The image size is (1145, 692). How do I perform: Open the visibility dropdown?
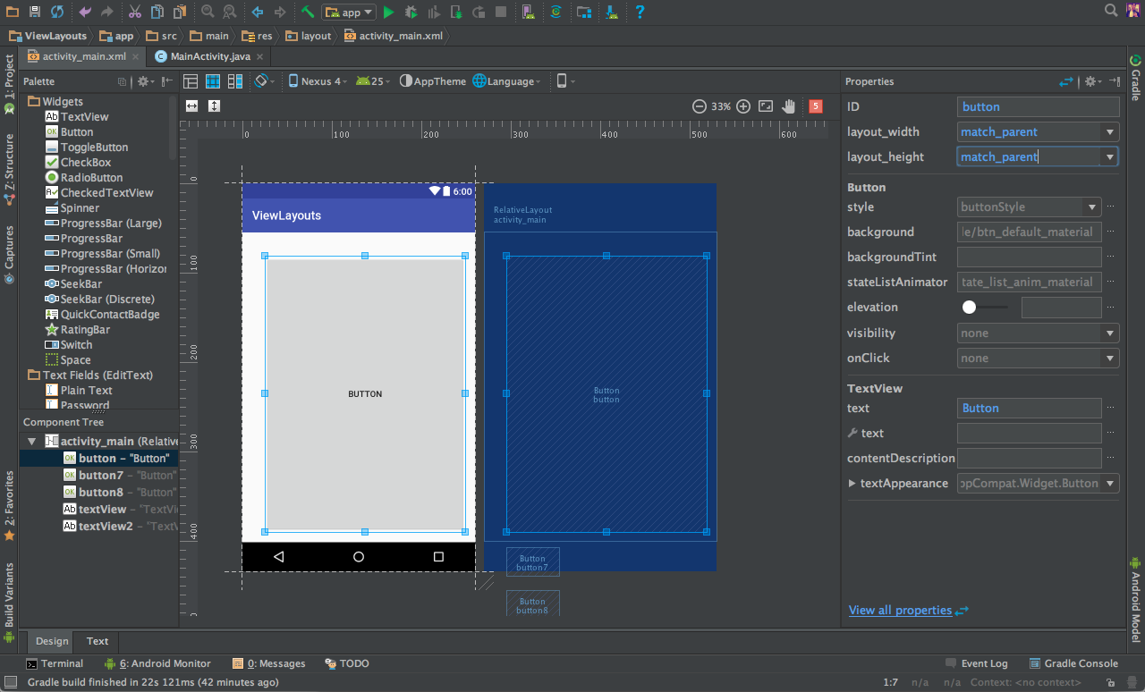click(1038, 333)
